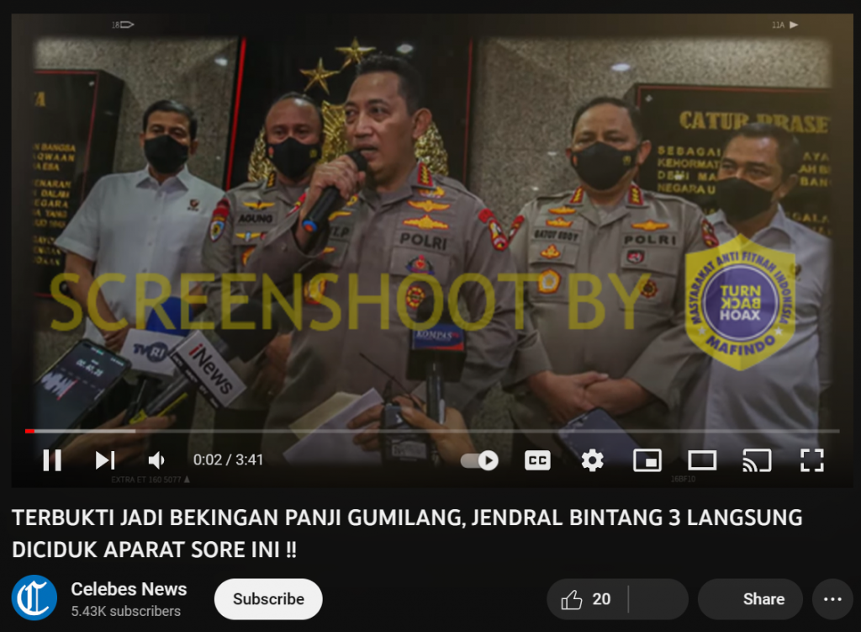The image size is (861, 632).
Task: Enter fullscreen mode
Action: click(x=811, y=460)
